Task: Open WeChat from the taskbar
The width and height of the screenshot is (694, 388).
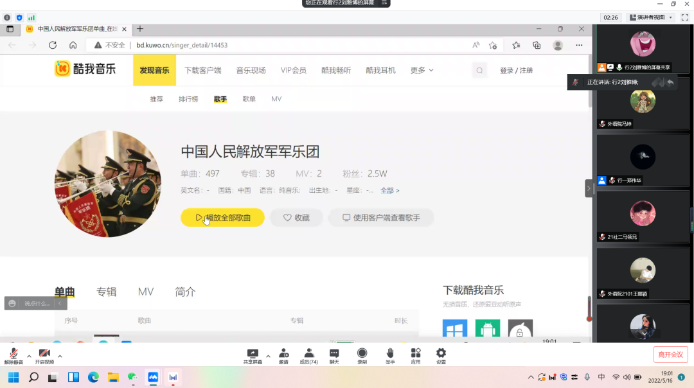Action: coord(133,377)
